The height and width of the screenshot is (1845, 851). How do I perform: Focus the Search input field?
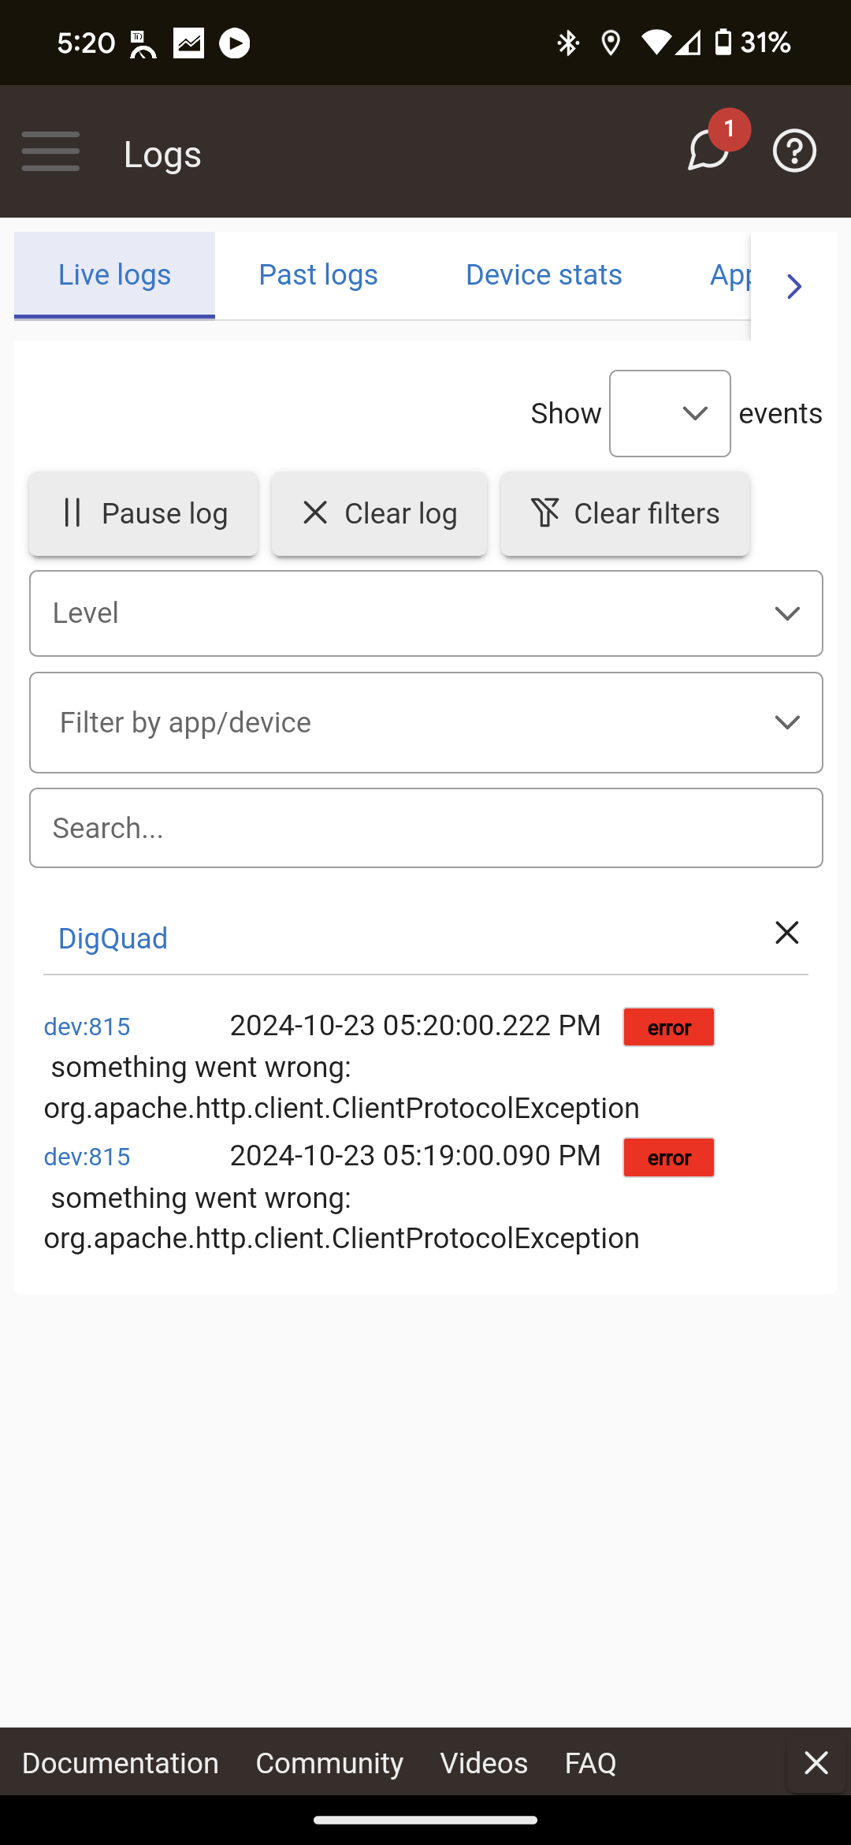pyautogui.click(x=426, y=829)
